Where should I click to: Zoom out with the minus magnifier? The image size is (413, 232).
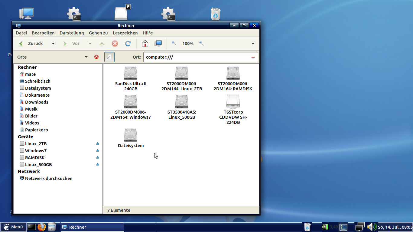pos(174,43)
